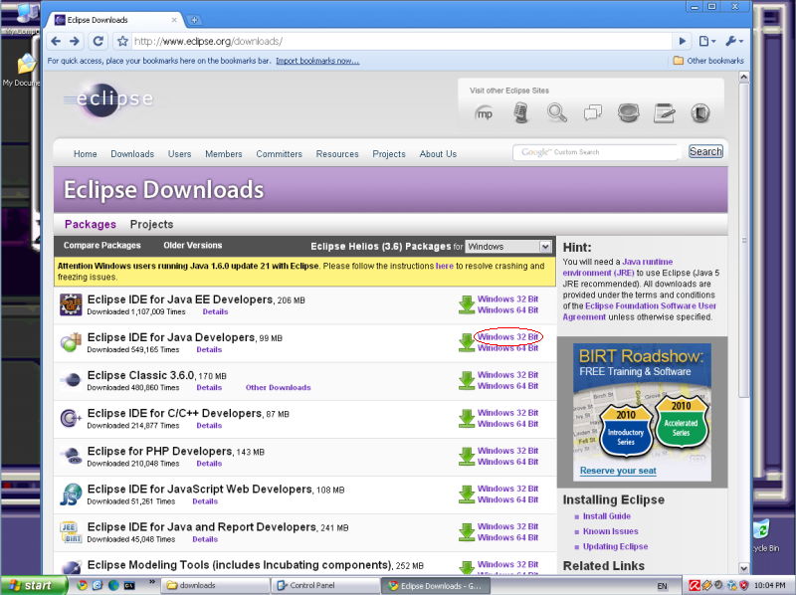Open the Chrome page menu dropdown
796x595 pixels.
click(706, 41)
